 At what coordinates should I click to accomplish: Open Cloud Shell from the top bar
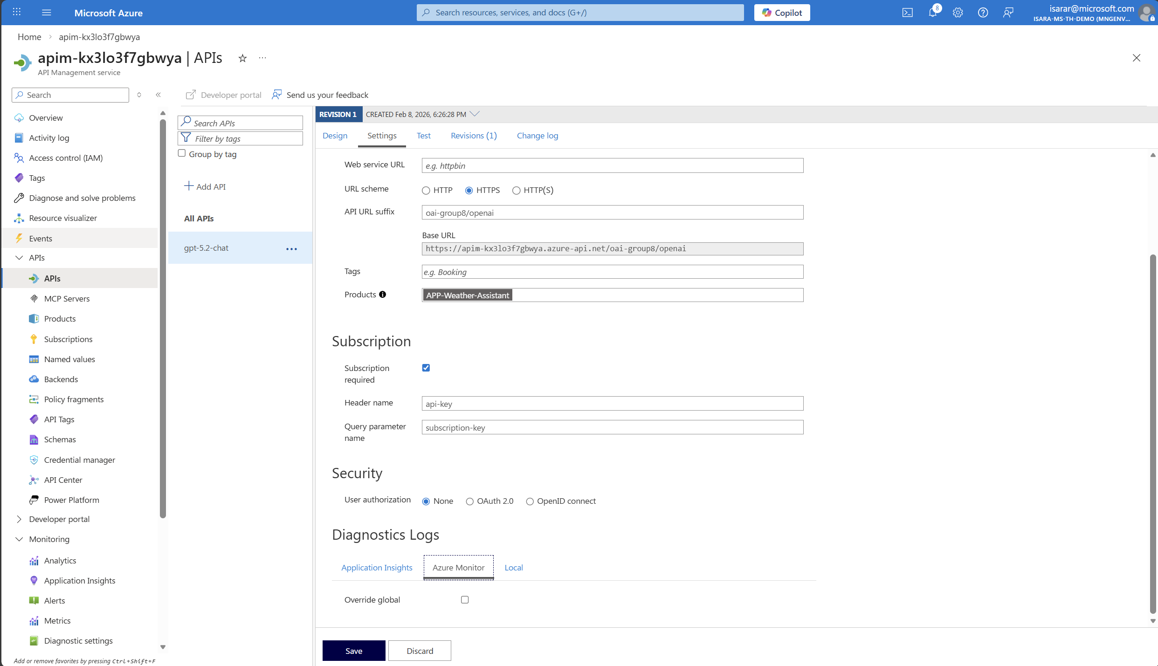[x=907, y=13]
